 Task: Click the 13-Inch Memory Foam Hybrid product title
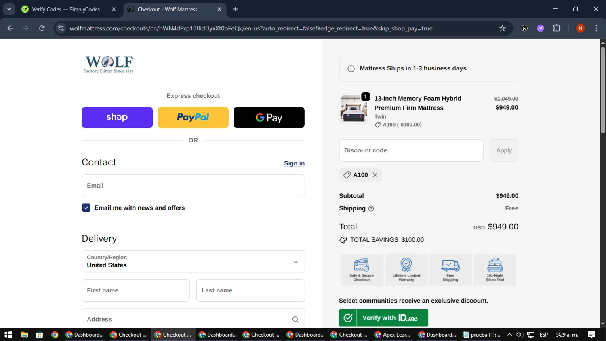point(418,103)
